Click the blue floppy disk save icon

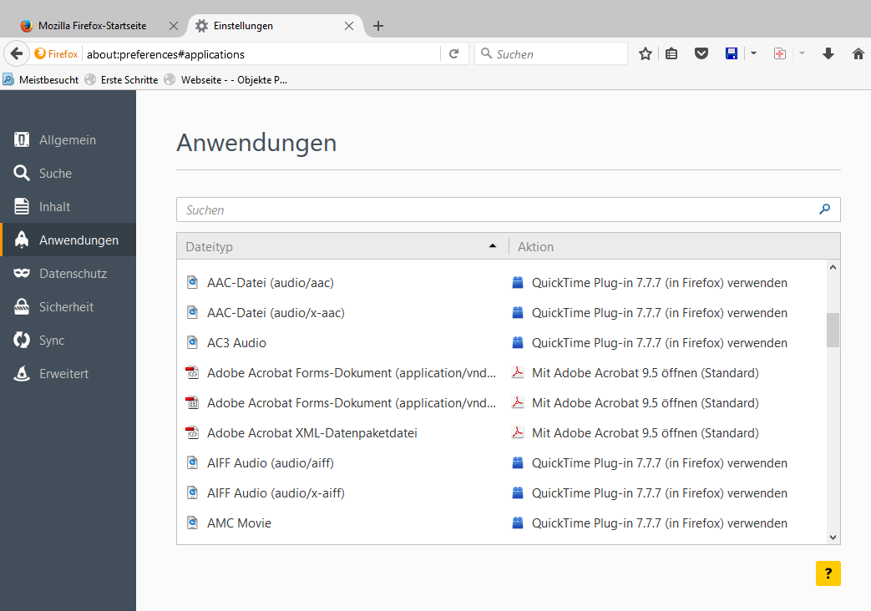pyautogui.click(x=732, y=53)
